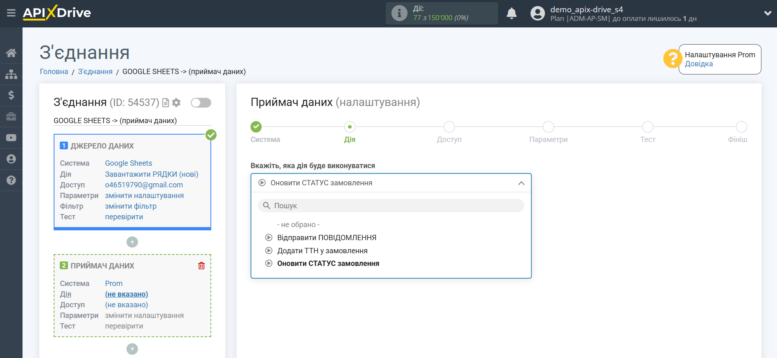Viewport: 777px width, 358px height.
Task: Click the Пошук search field
Action: pos(391,206)
